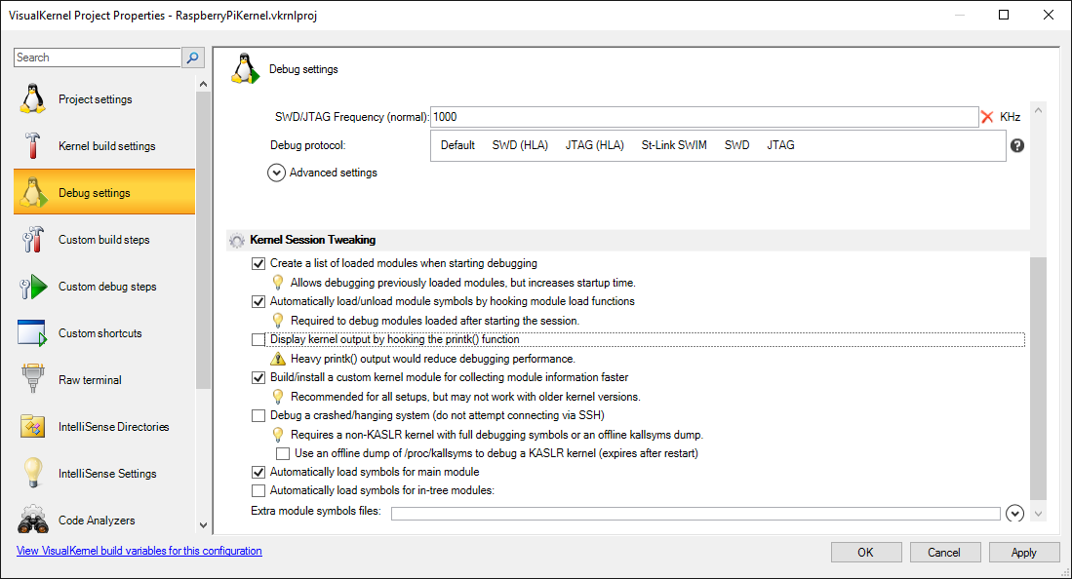Screen dimensions: 1072x579
Task: Click sidebar scroll down arrow
Action: coord(203,525)
